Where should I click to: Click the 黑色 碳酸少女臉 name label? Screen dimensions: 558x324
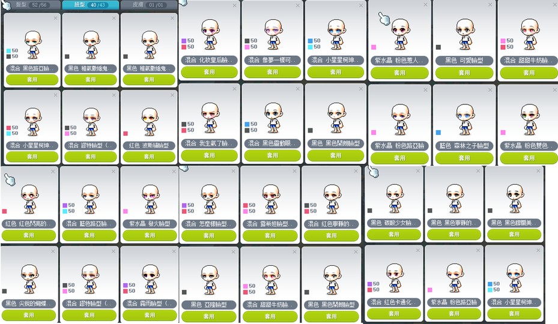tap(394, 223)
